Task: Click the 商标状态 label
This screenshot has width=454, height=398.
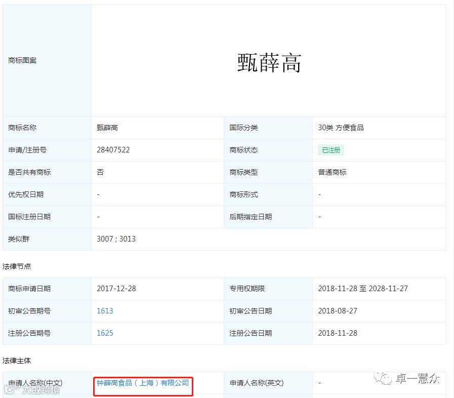Action: click(x=243, y=150)
